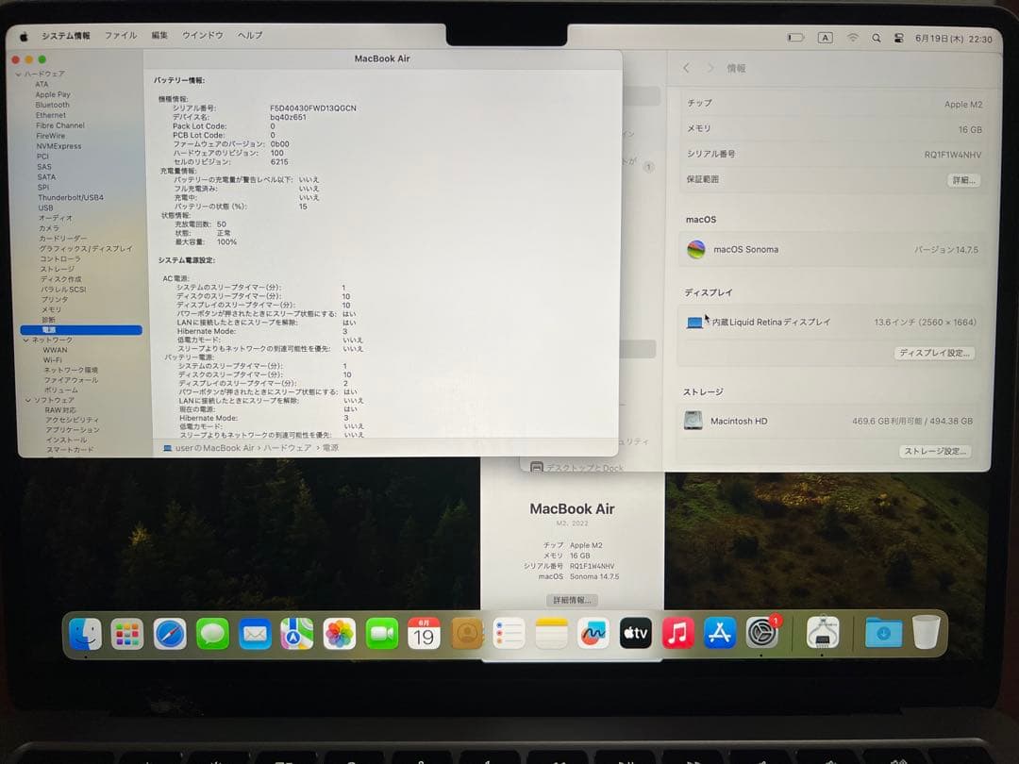The height and width of the screenshot is (764, 1019).
Task: Open the Calendar showing June 19
Action: tap(424, 634)
